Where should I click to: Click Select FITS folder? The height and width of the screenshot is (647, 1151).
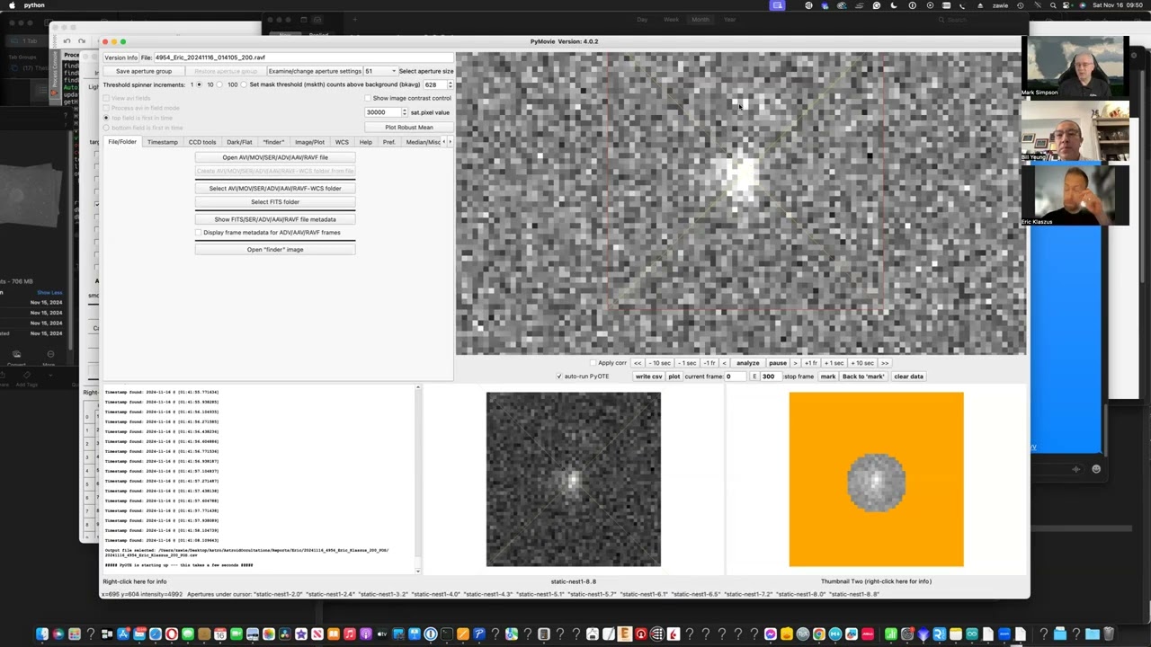275,202
